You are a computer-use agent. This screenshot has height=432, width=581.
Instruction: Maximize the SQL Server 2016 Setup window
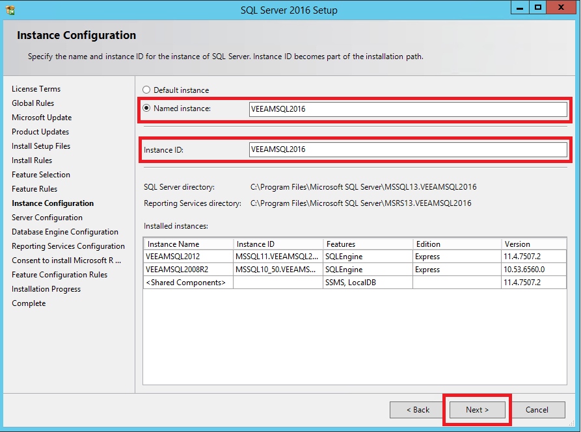pos(537,7)
